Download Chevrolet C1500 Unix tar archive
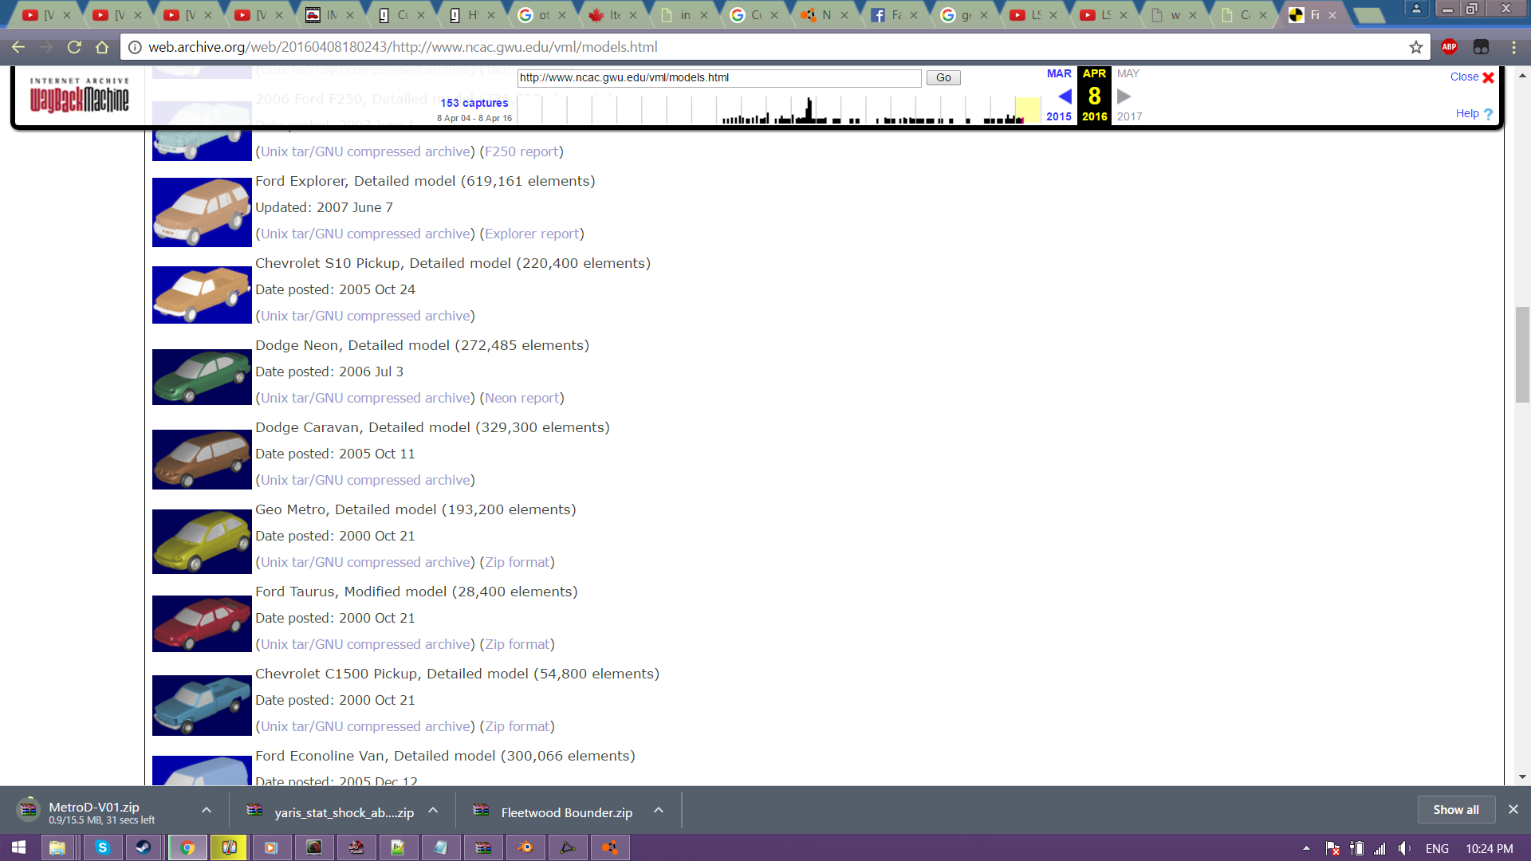The image size is (1531, 861). 365,726
